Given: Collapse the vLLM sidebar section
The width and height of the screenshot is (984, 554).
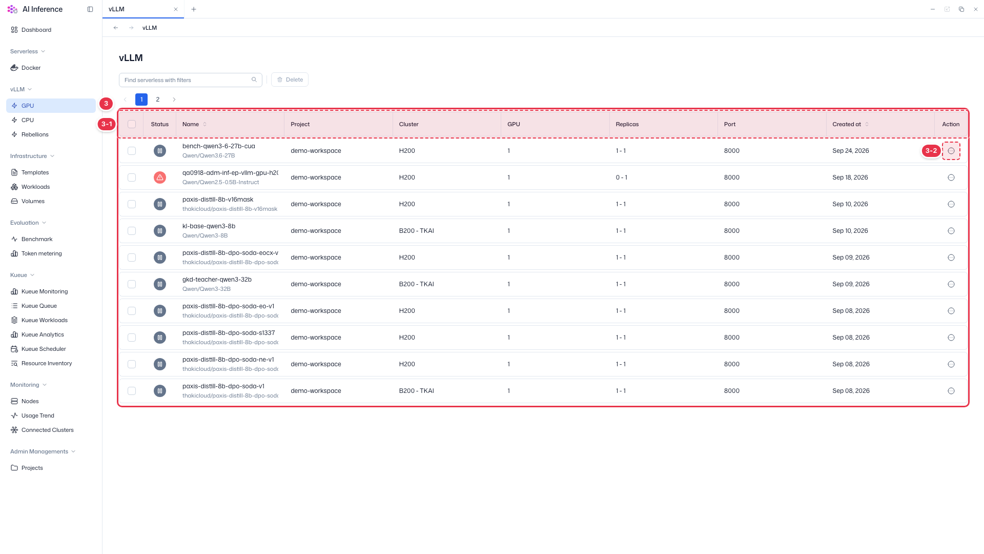Looking at the screenshot, I should tap(21, 89).
